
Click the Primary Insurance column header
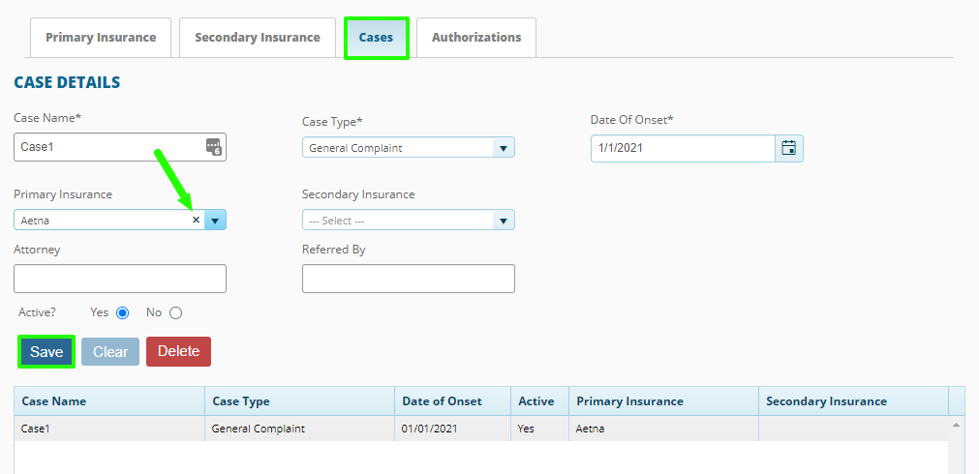663,401
